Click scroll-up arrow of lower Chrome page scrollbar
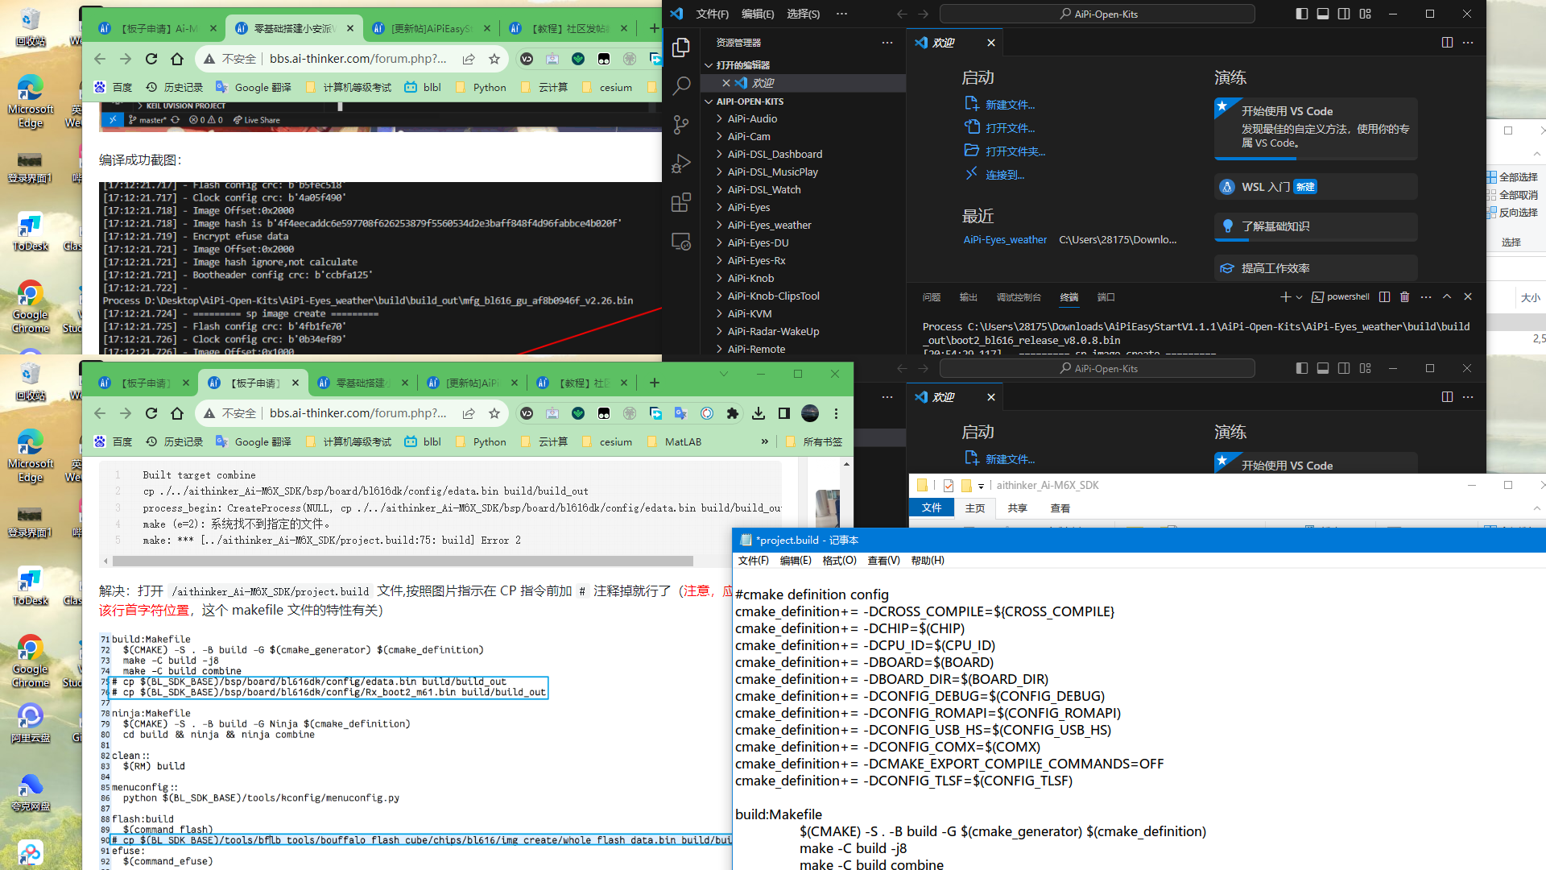The height and width of the screenshot is (870, 1546). [846, 465]
